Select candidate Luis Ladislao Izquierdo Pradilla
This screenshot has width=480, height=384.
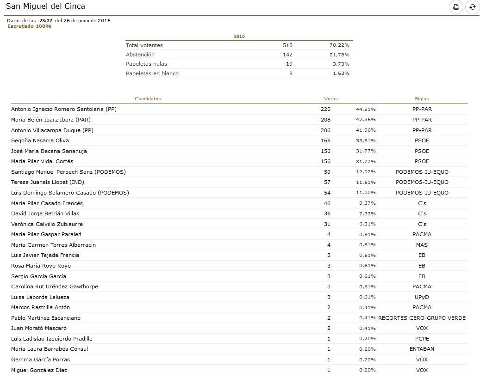pos(52,339)
